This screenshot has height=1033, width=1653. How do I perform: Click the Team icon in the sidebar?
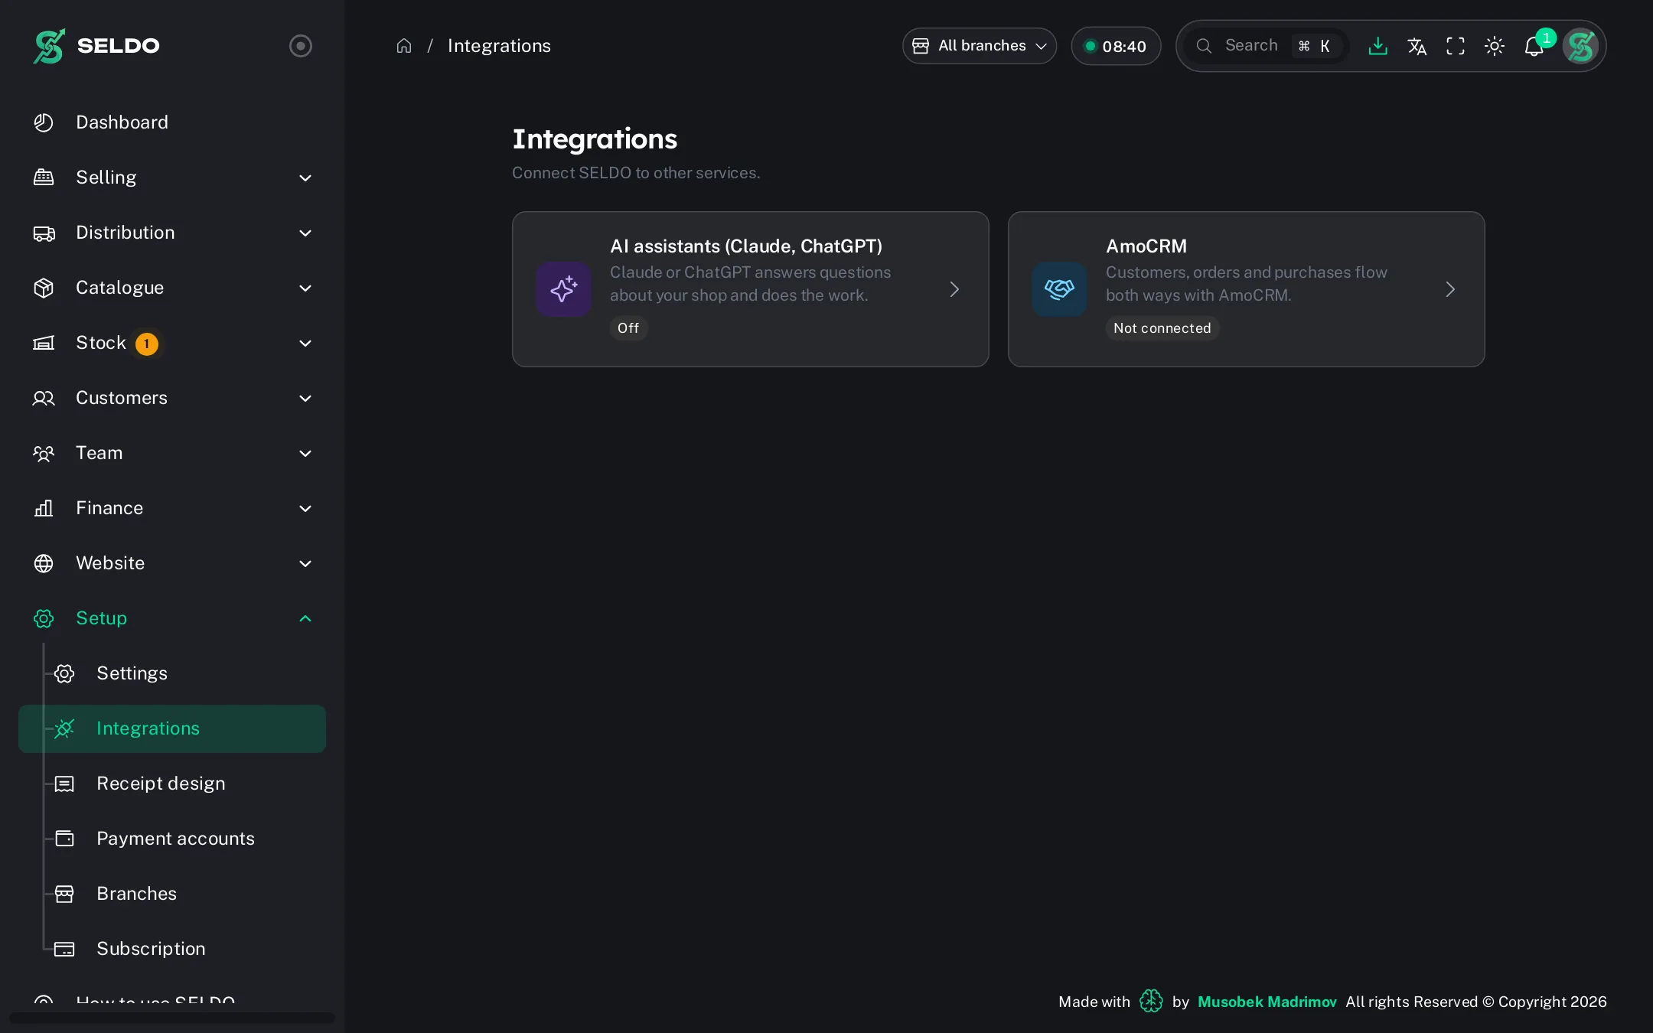(x=44, y=453)
